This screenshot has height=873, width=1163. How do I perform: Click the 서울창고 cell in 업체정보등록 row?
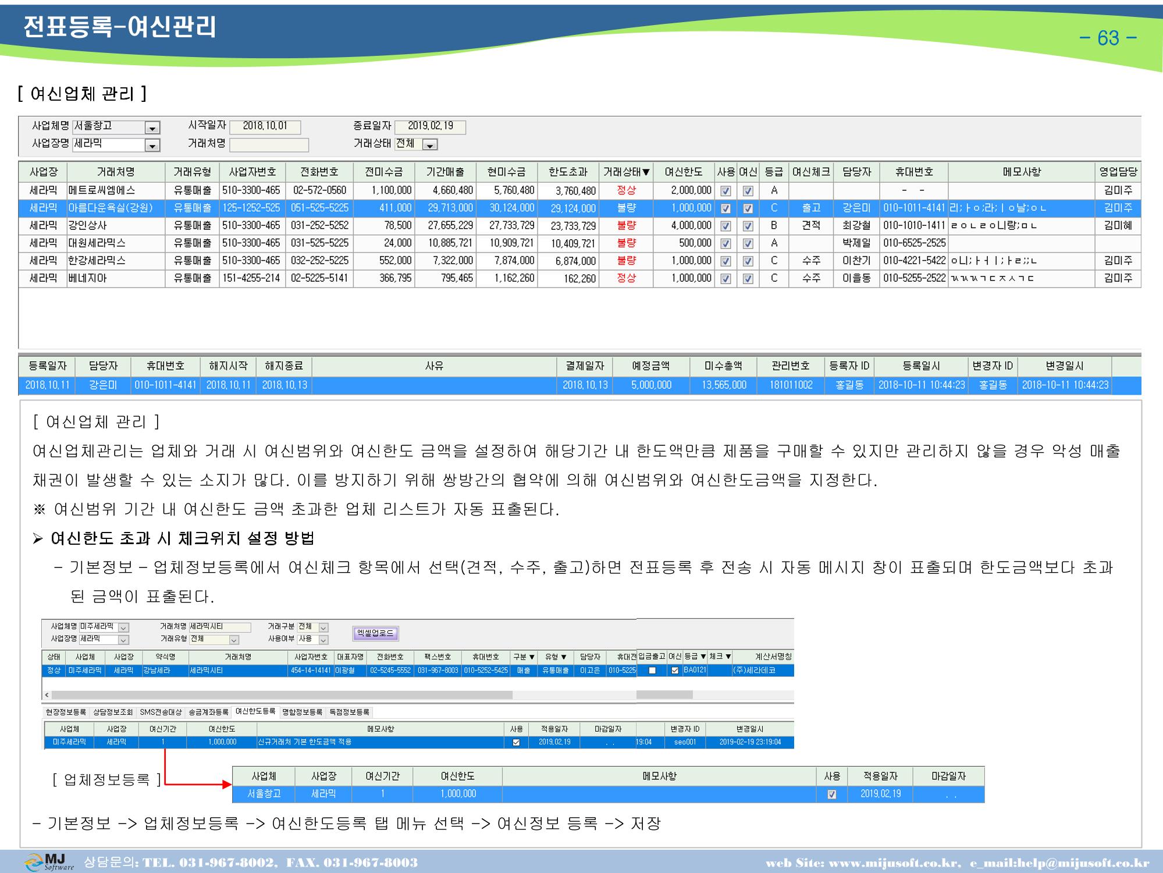(264, 794)
